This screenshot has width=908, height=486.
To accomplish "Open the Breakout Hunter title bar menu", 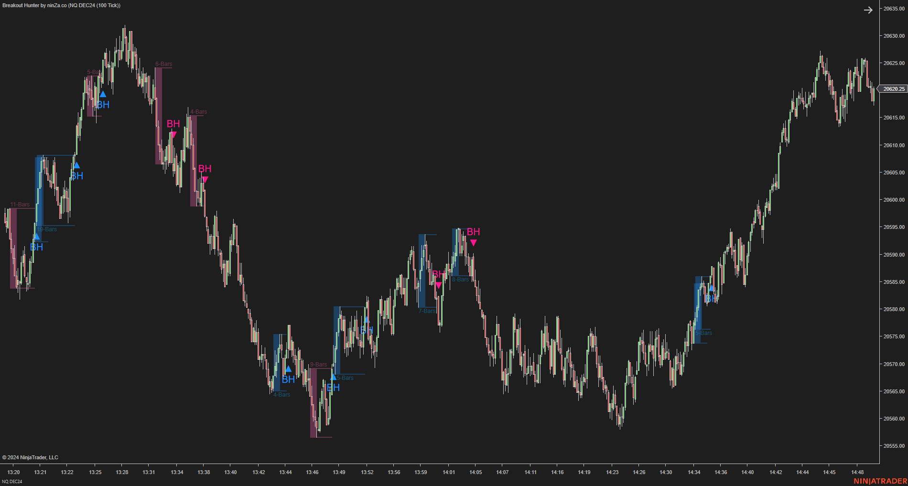I will click(x=60, y=5).
